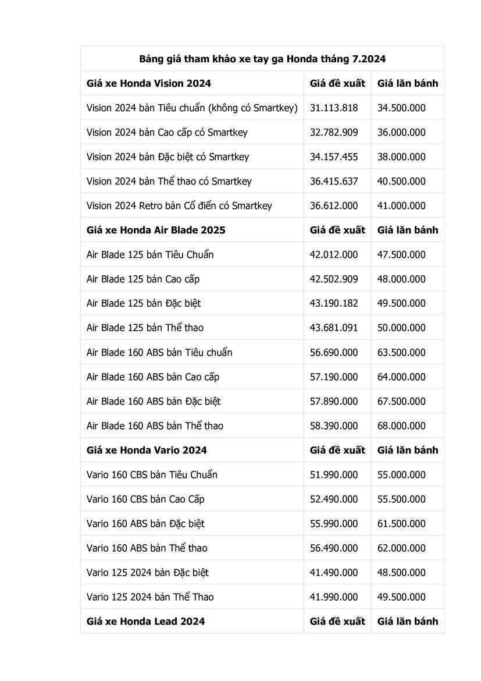481x681 pixels.
Task: Select price 32.782.909 for Vision Cao cấp
Action: click(334, 133)
